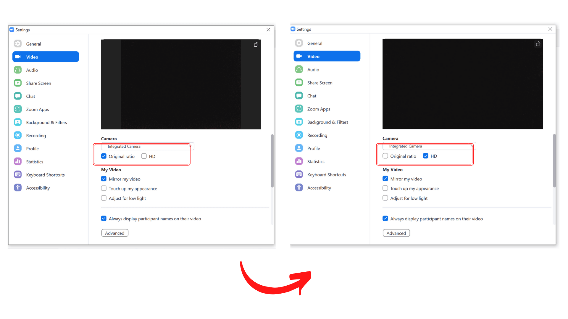
Task: Open Chat settings using the speech bubble icon
Action: pyautogui.click(x=18, y=96)
